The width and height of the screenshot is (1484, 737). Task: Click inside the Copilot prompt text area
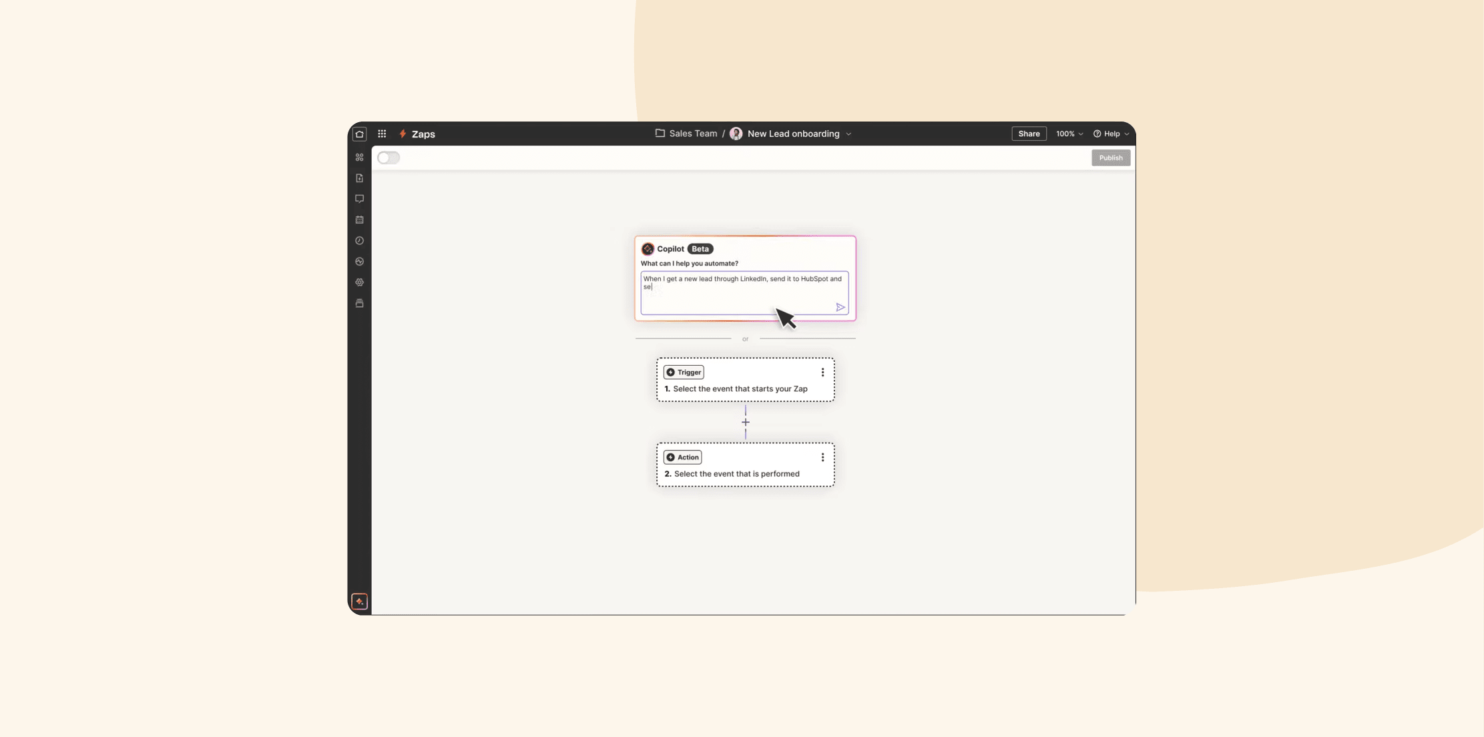click(x=744, y=293)
